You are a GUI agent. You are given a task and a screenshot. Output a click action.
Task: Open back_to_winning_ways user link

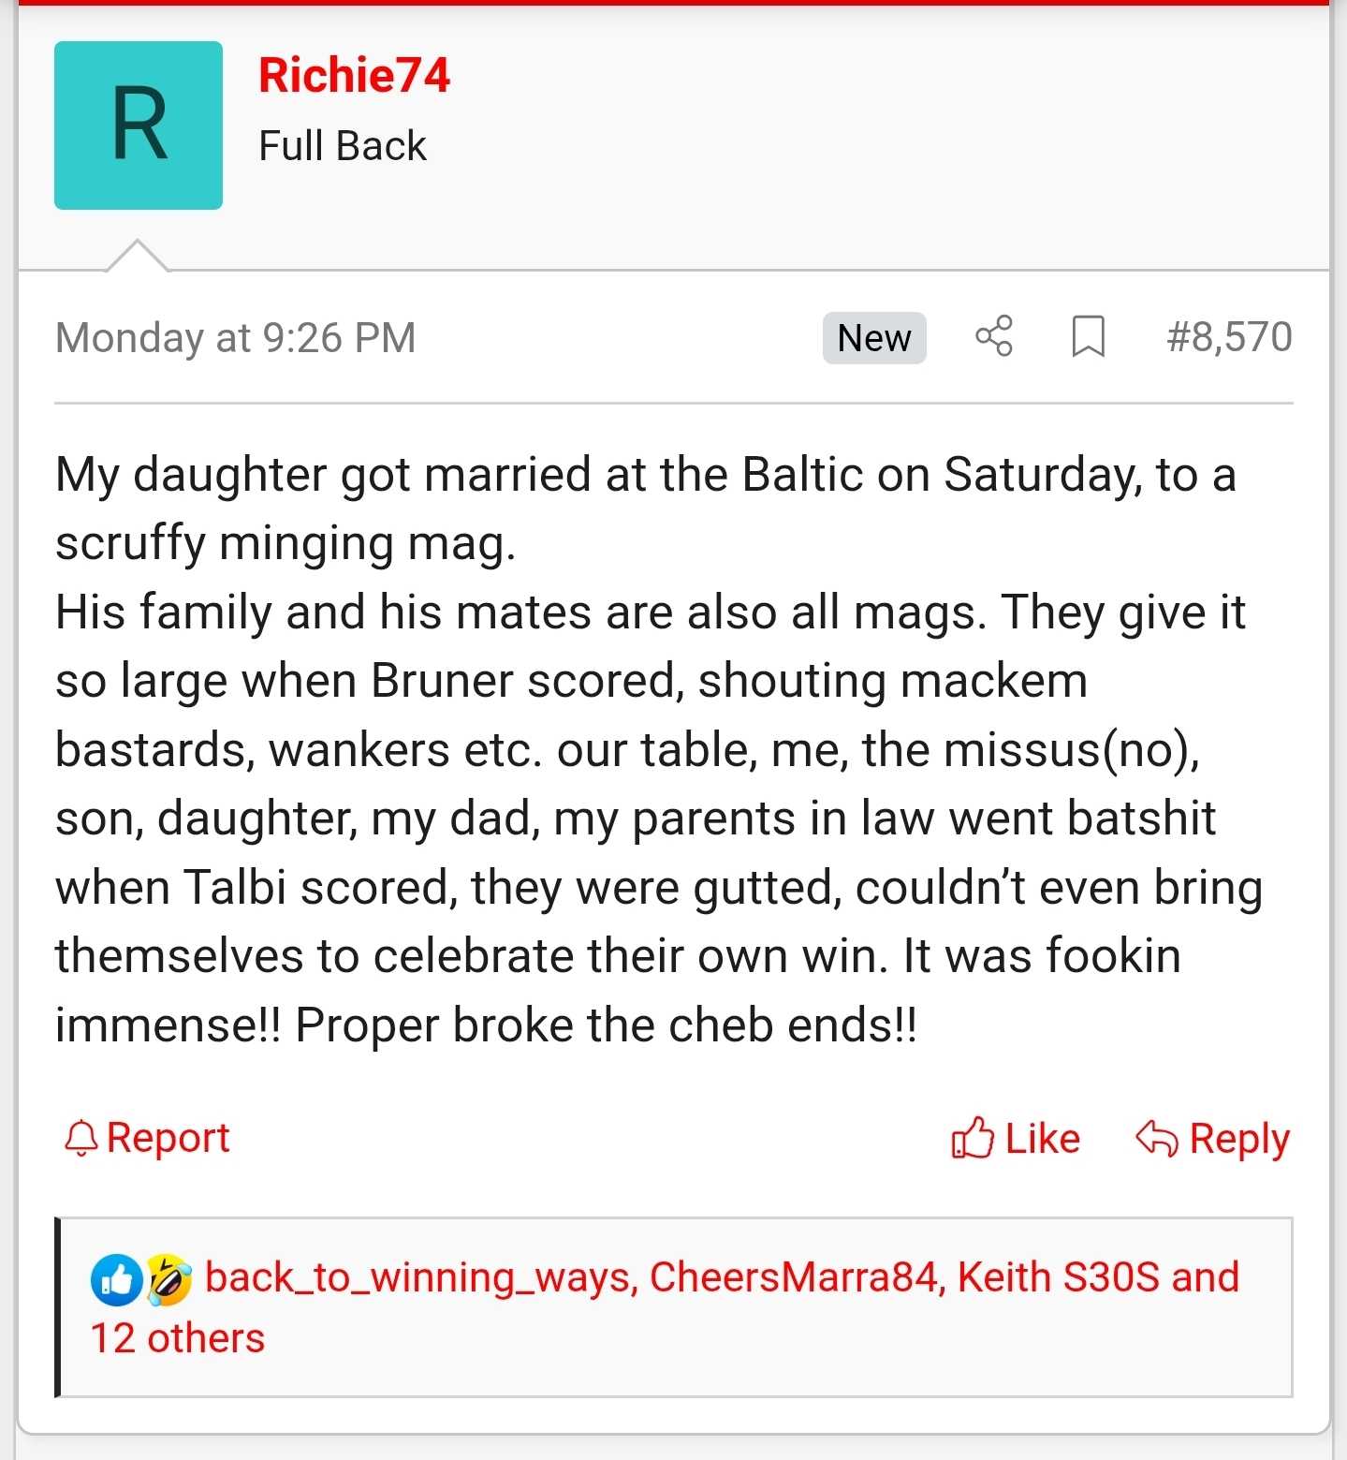point(421,1277)
